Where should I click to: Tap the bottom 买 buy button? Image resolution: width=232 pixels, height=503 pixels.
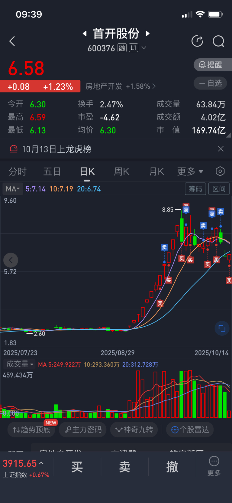click(x=77, y=467)
